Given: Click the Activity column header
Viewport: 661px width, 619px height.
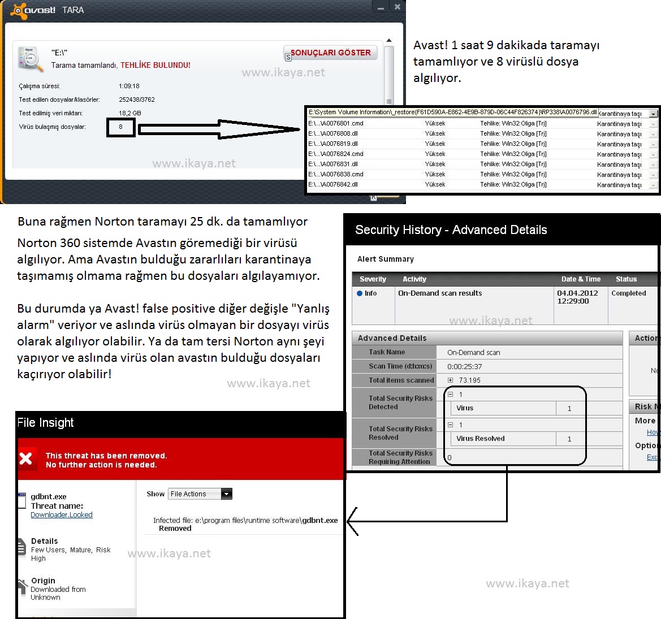Looking at the screenshot, I should [x=414, y=279].
